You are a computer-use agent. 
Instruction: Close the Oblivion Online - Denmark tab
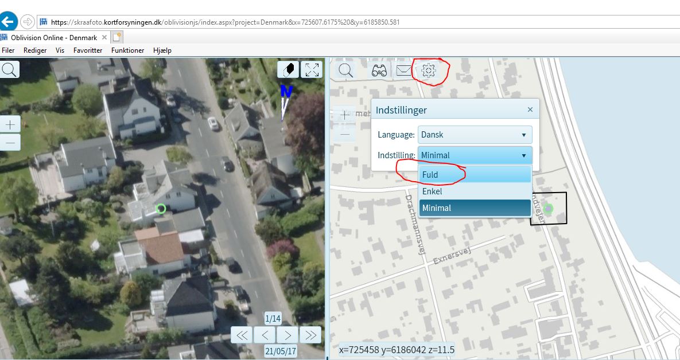pos(104,37)
